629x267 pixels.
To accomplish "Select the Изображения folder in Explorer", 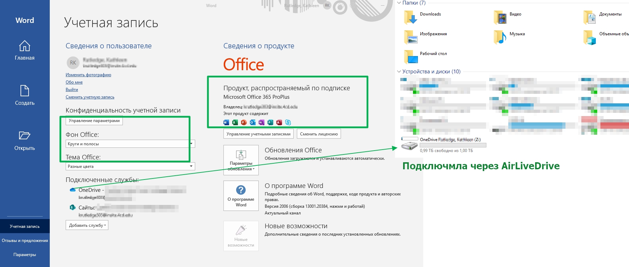I will 425,37.
